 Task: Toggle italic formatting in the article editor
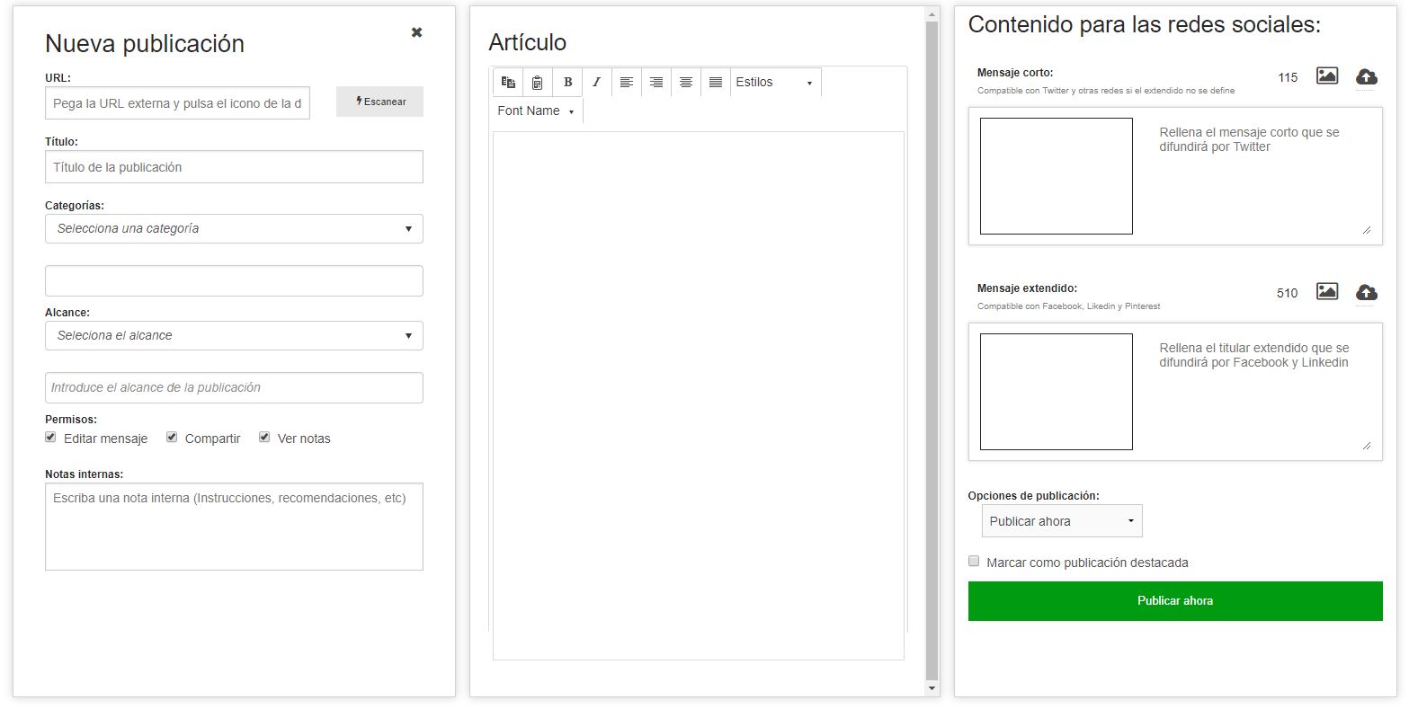coord(596,82)
